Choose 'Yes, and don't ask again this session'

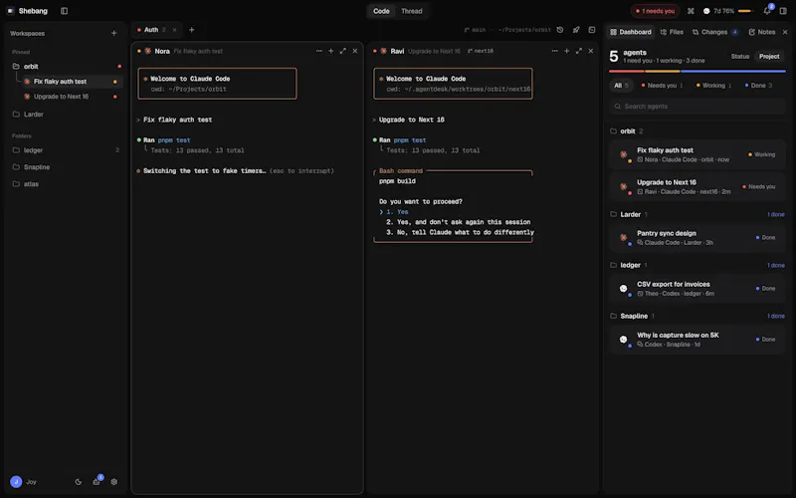point(459,222)
